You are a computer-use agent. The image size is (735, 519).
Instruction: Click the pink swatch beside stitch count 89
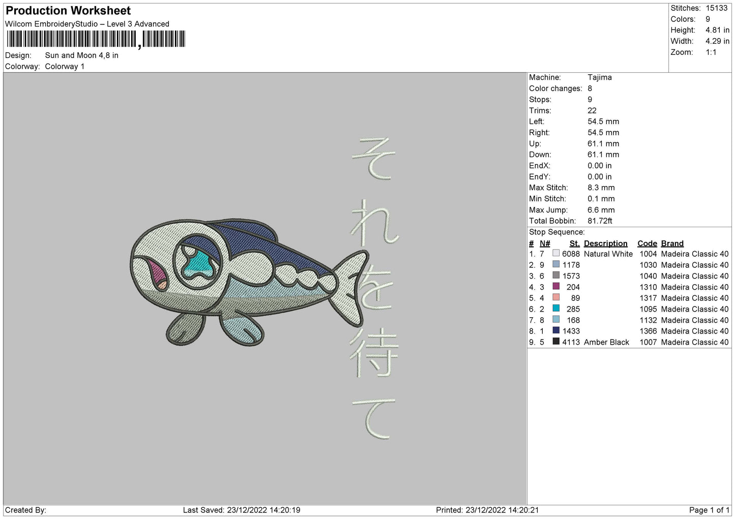(x=556, y=298)
